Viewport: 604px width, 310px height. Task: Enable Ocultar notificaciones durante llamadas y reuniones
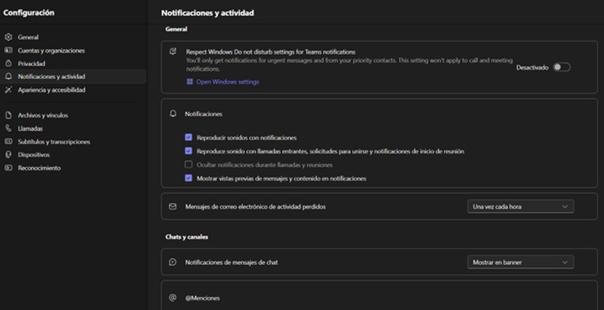click(x=189, y=164)
